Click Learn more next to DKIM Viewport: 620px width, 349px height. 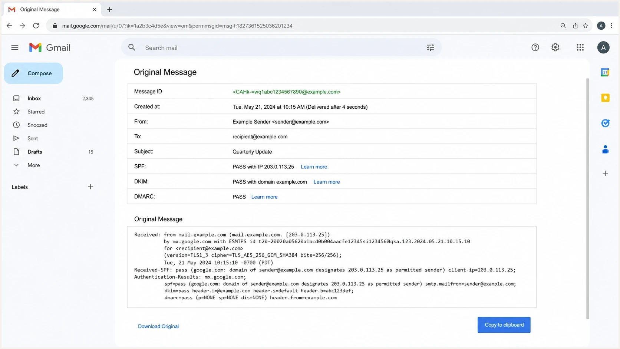tap(327, 182)
